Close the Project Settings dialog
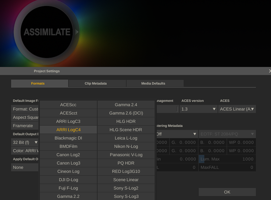The height and width of the screenshot is (200, 271). click(269, 71)
